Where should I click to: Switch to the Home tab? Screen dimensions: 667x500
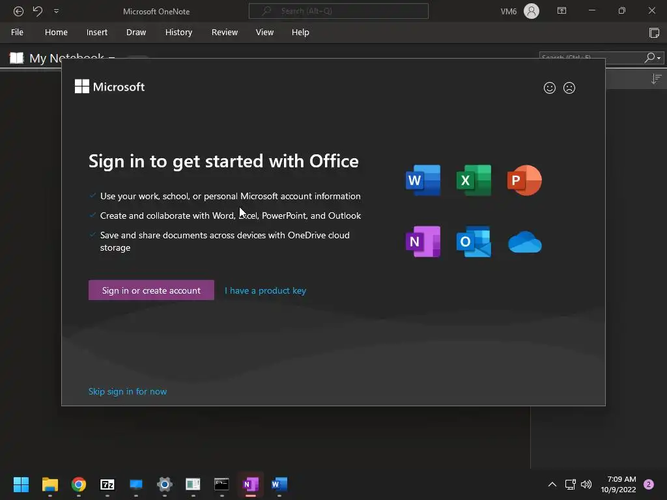pyautogui.click(x=56, y=33)
